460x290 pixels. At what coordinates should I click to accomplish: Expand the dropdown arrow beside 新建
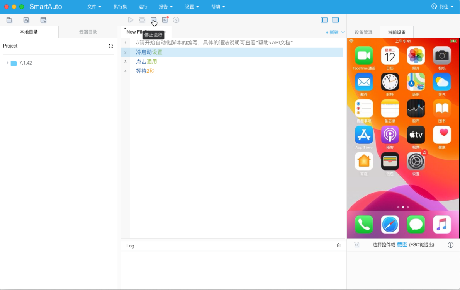tap(343, 32)
